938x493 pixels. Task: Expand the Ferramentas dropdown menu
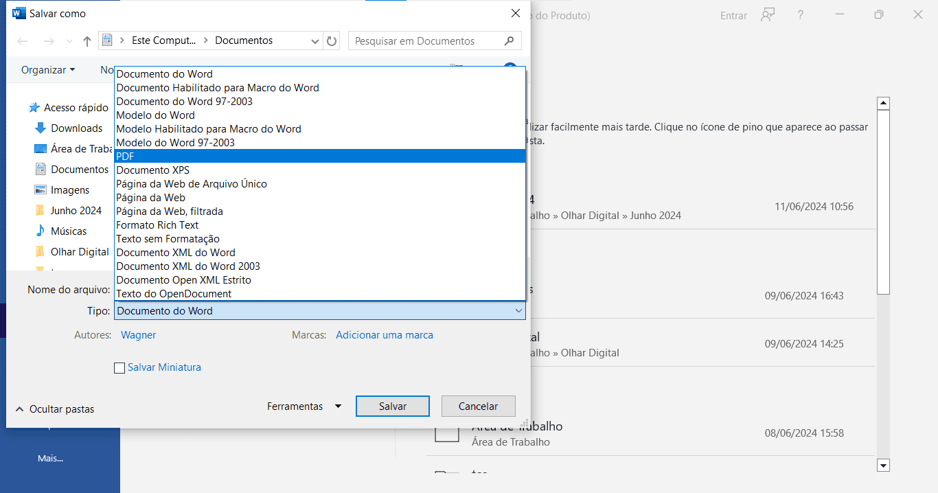tap(304, 406)
